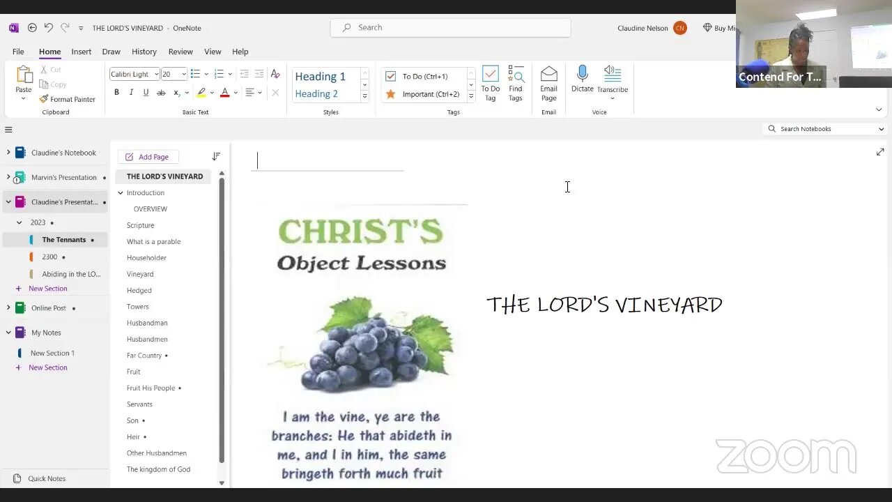
Task: Click the full page view expand icon
Action: (x=880, y=152)
